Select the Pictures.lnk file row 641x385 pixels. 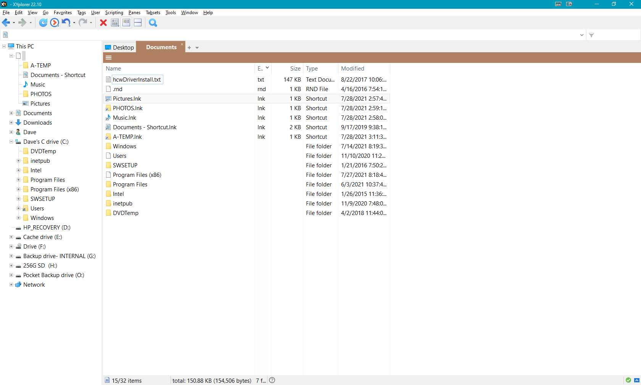tap(246, 99)
